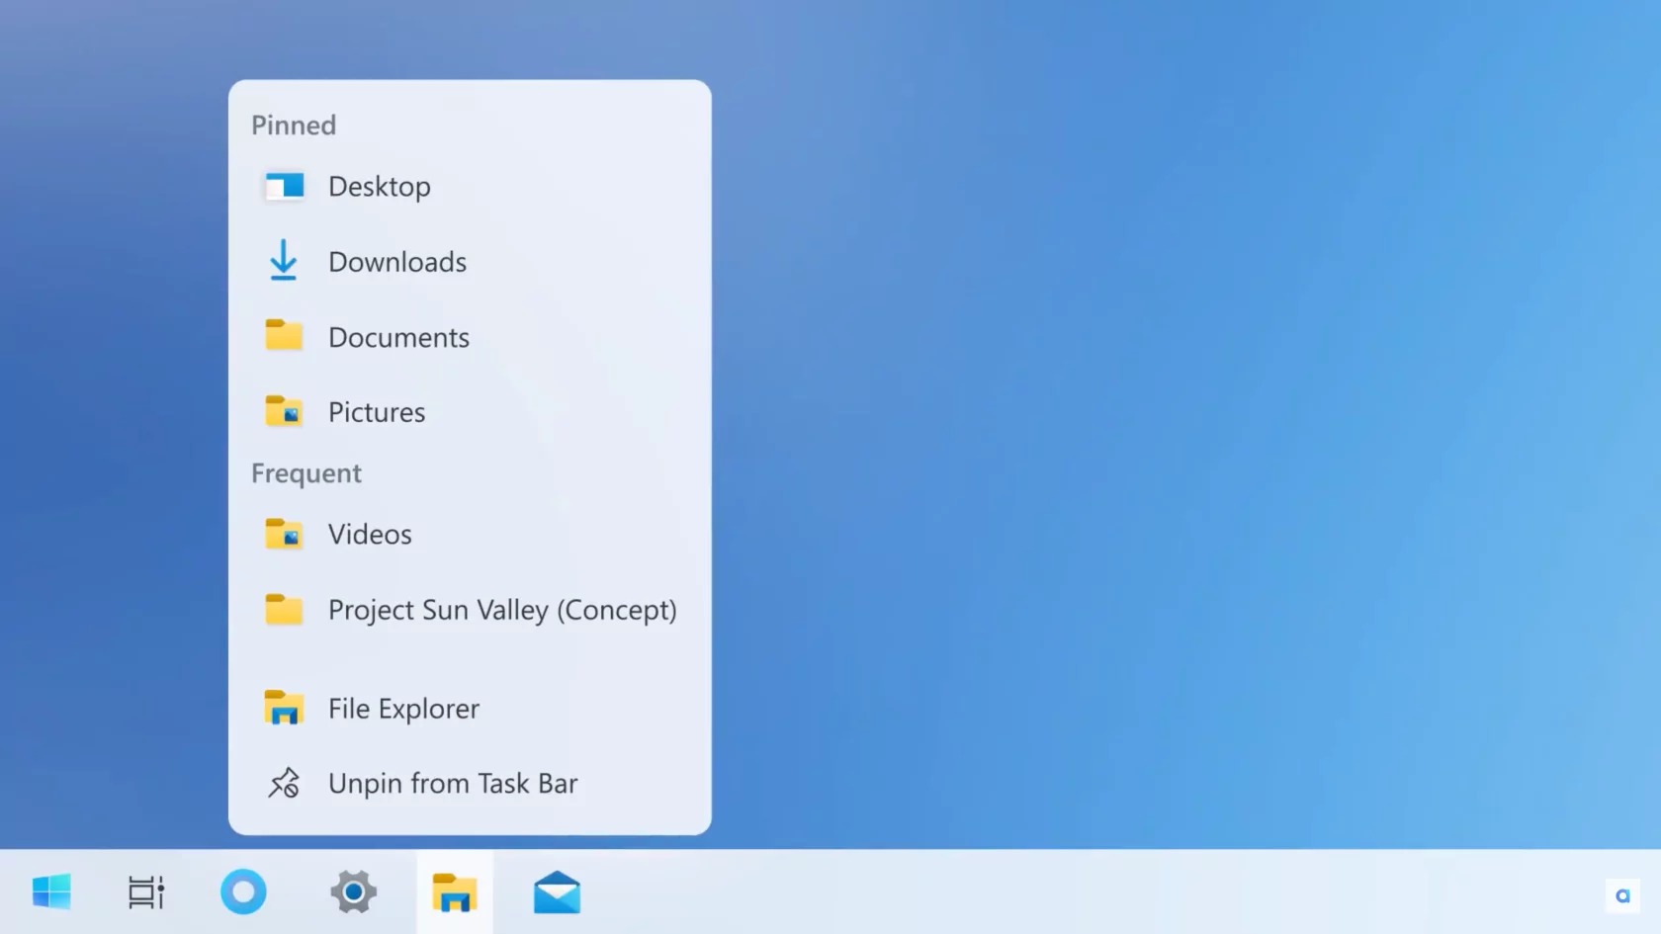Open Task View from the taskbar
This screenshot has height=934, width=1661.
pos(146,892)
